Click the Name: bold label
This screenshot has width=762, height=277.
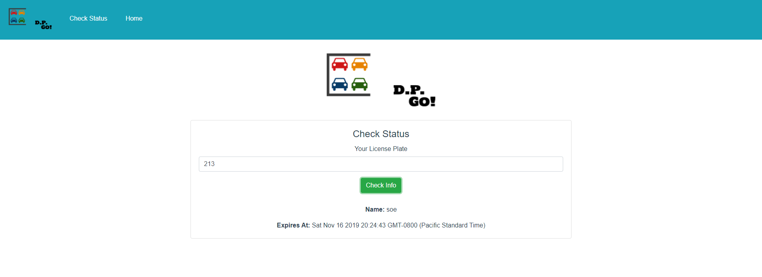(375, 209)
